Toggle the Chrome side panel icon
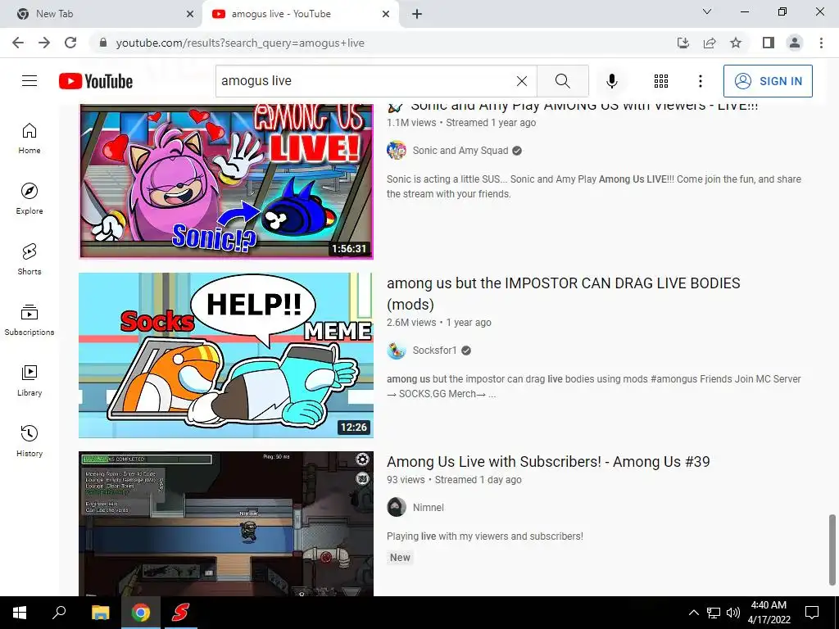This screenshot has width=839, height=629. tap(769, 43)
